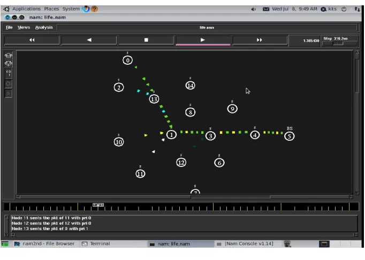Select node 1 in the topology

click(171, 134)
